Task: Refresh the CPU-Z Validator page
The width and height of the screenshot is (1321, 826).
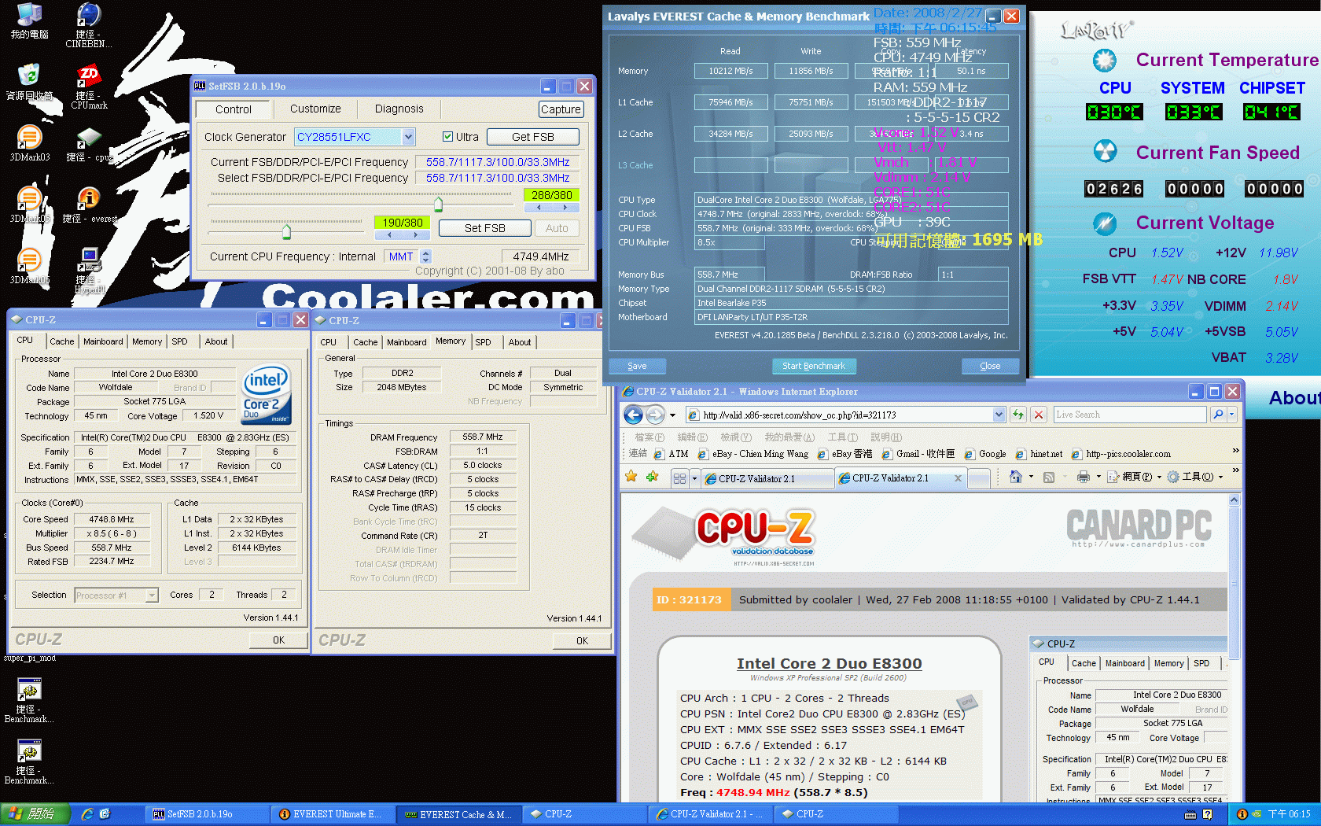Action: [1018, 415]
